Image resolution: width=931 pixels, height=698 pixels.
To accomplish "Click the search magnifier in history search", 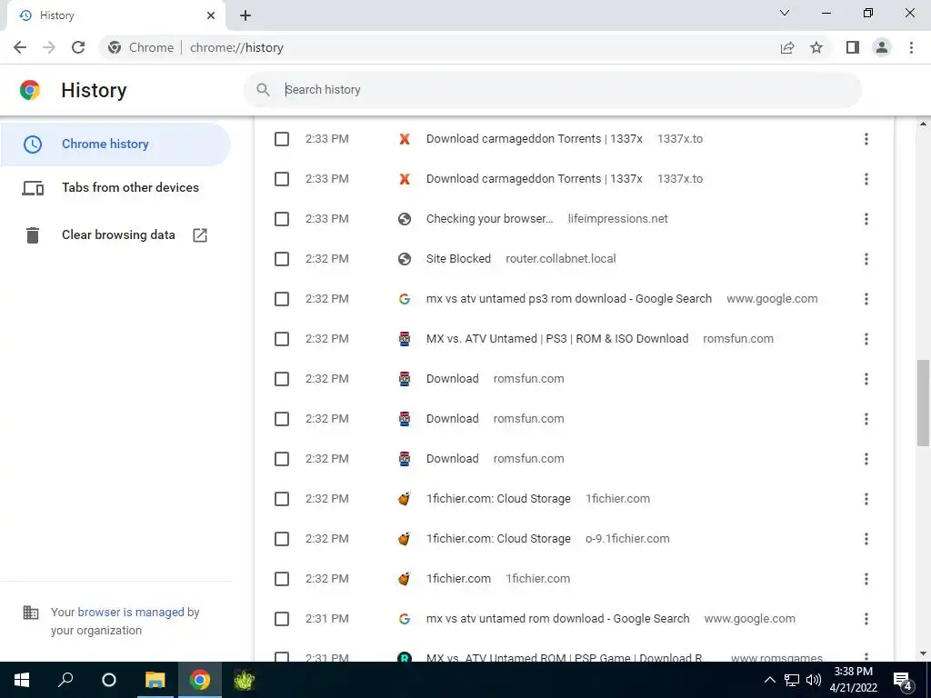I will coord(263,90).
